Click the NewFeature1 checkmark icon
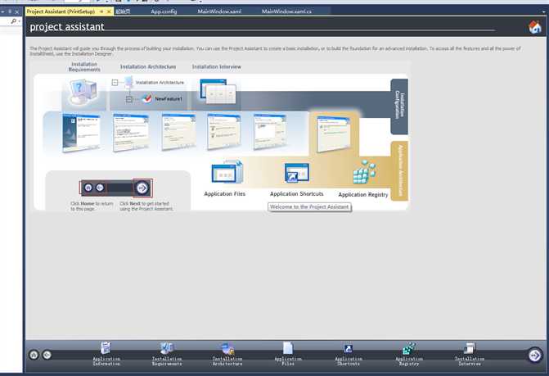 [x=147, y=98]
